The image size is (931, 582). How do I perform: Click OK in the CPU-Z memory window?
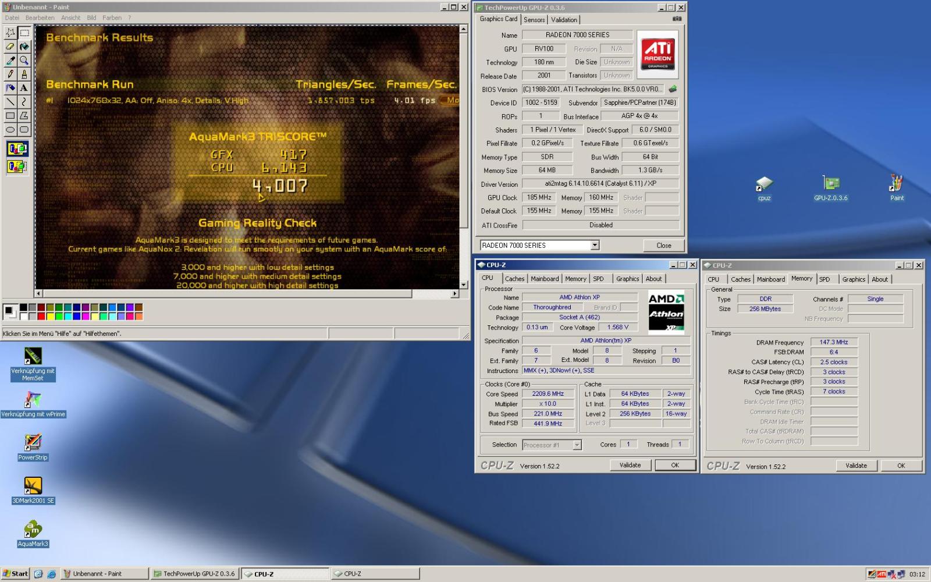point(901,466)
